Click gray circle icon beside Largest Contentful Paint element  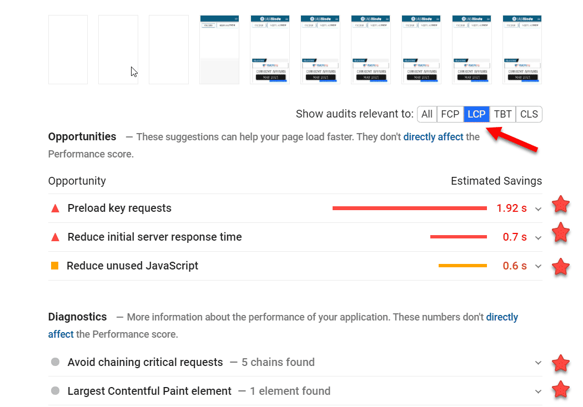coord(55,391)
